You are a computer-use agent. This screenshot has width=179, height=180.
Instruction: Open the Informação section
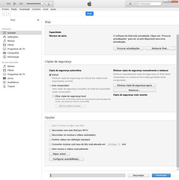coord(13,57)
